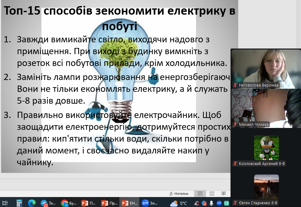
Task: Click the microphone icon in system tray
Action: pos(212,203)
